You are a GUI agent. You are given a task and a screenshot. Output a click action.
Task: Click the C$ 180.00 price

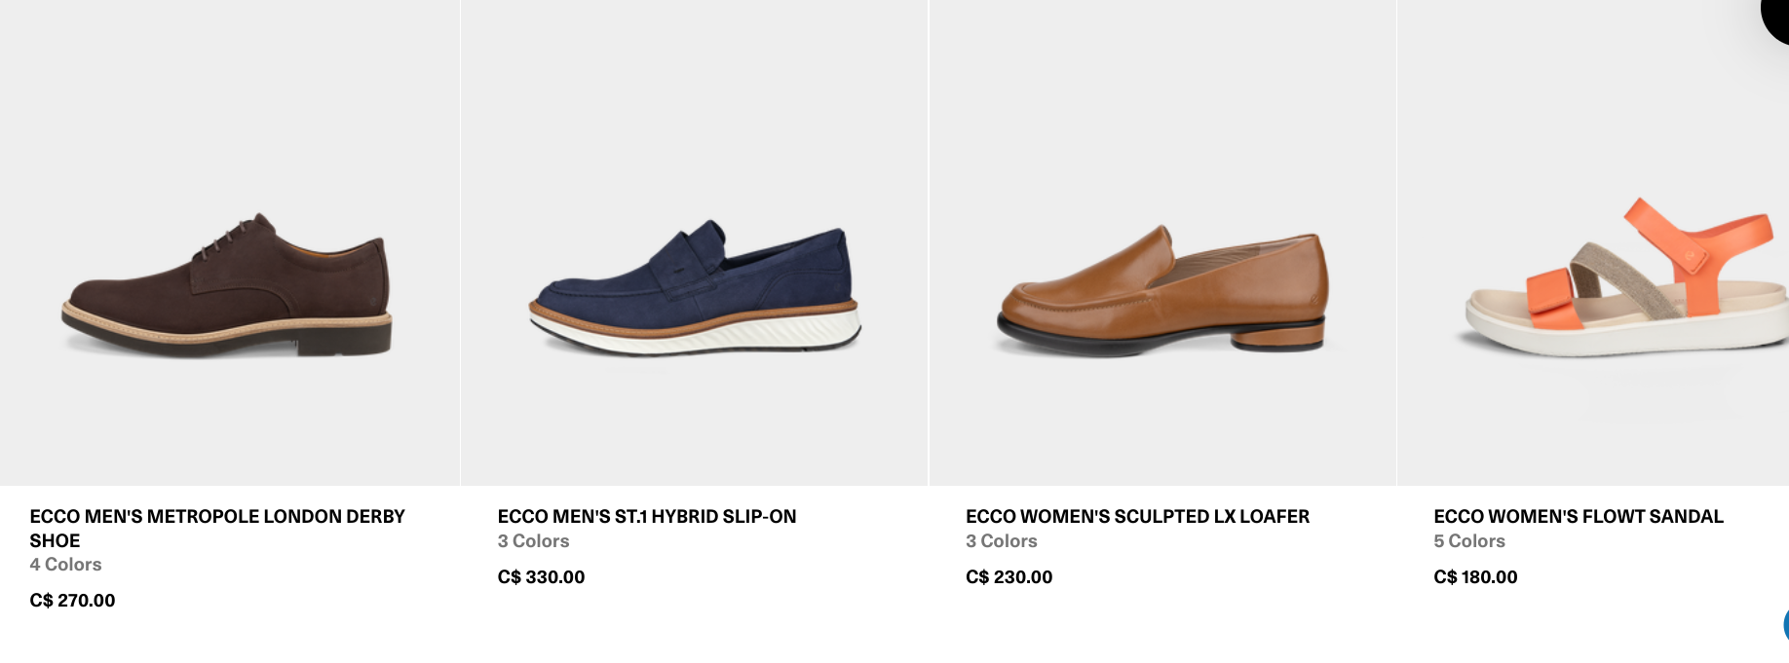coord(1475,577)
